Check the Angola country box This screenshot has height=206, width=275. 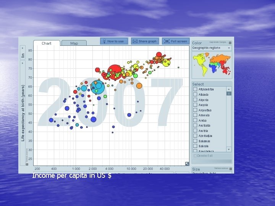click(x=195, y=105)
